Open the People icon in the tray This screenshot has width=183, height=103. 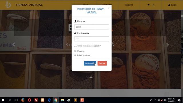151,100
